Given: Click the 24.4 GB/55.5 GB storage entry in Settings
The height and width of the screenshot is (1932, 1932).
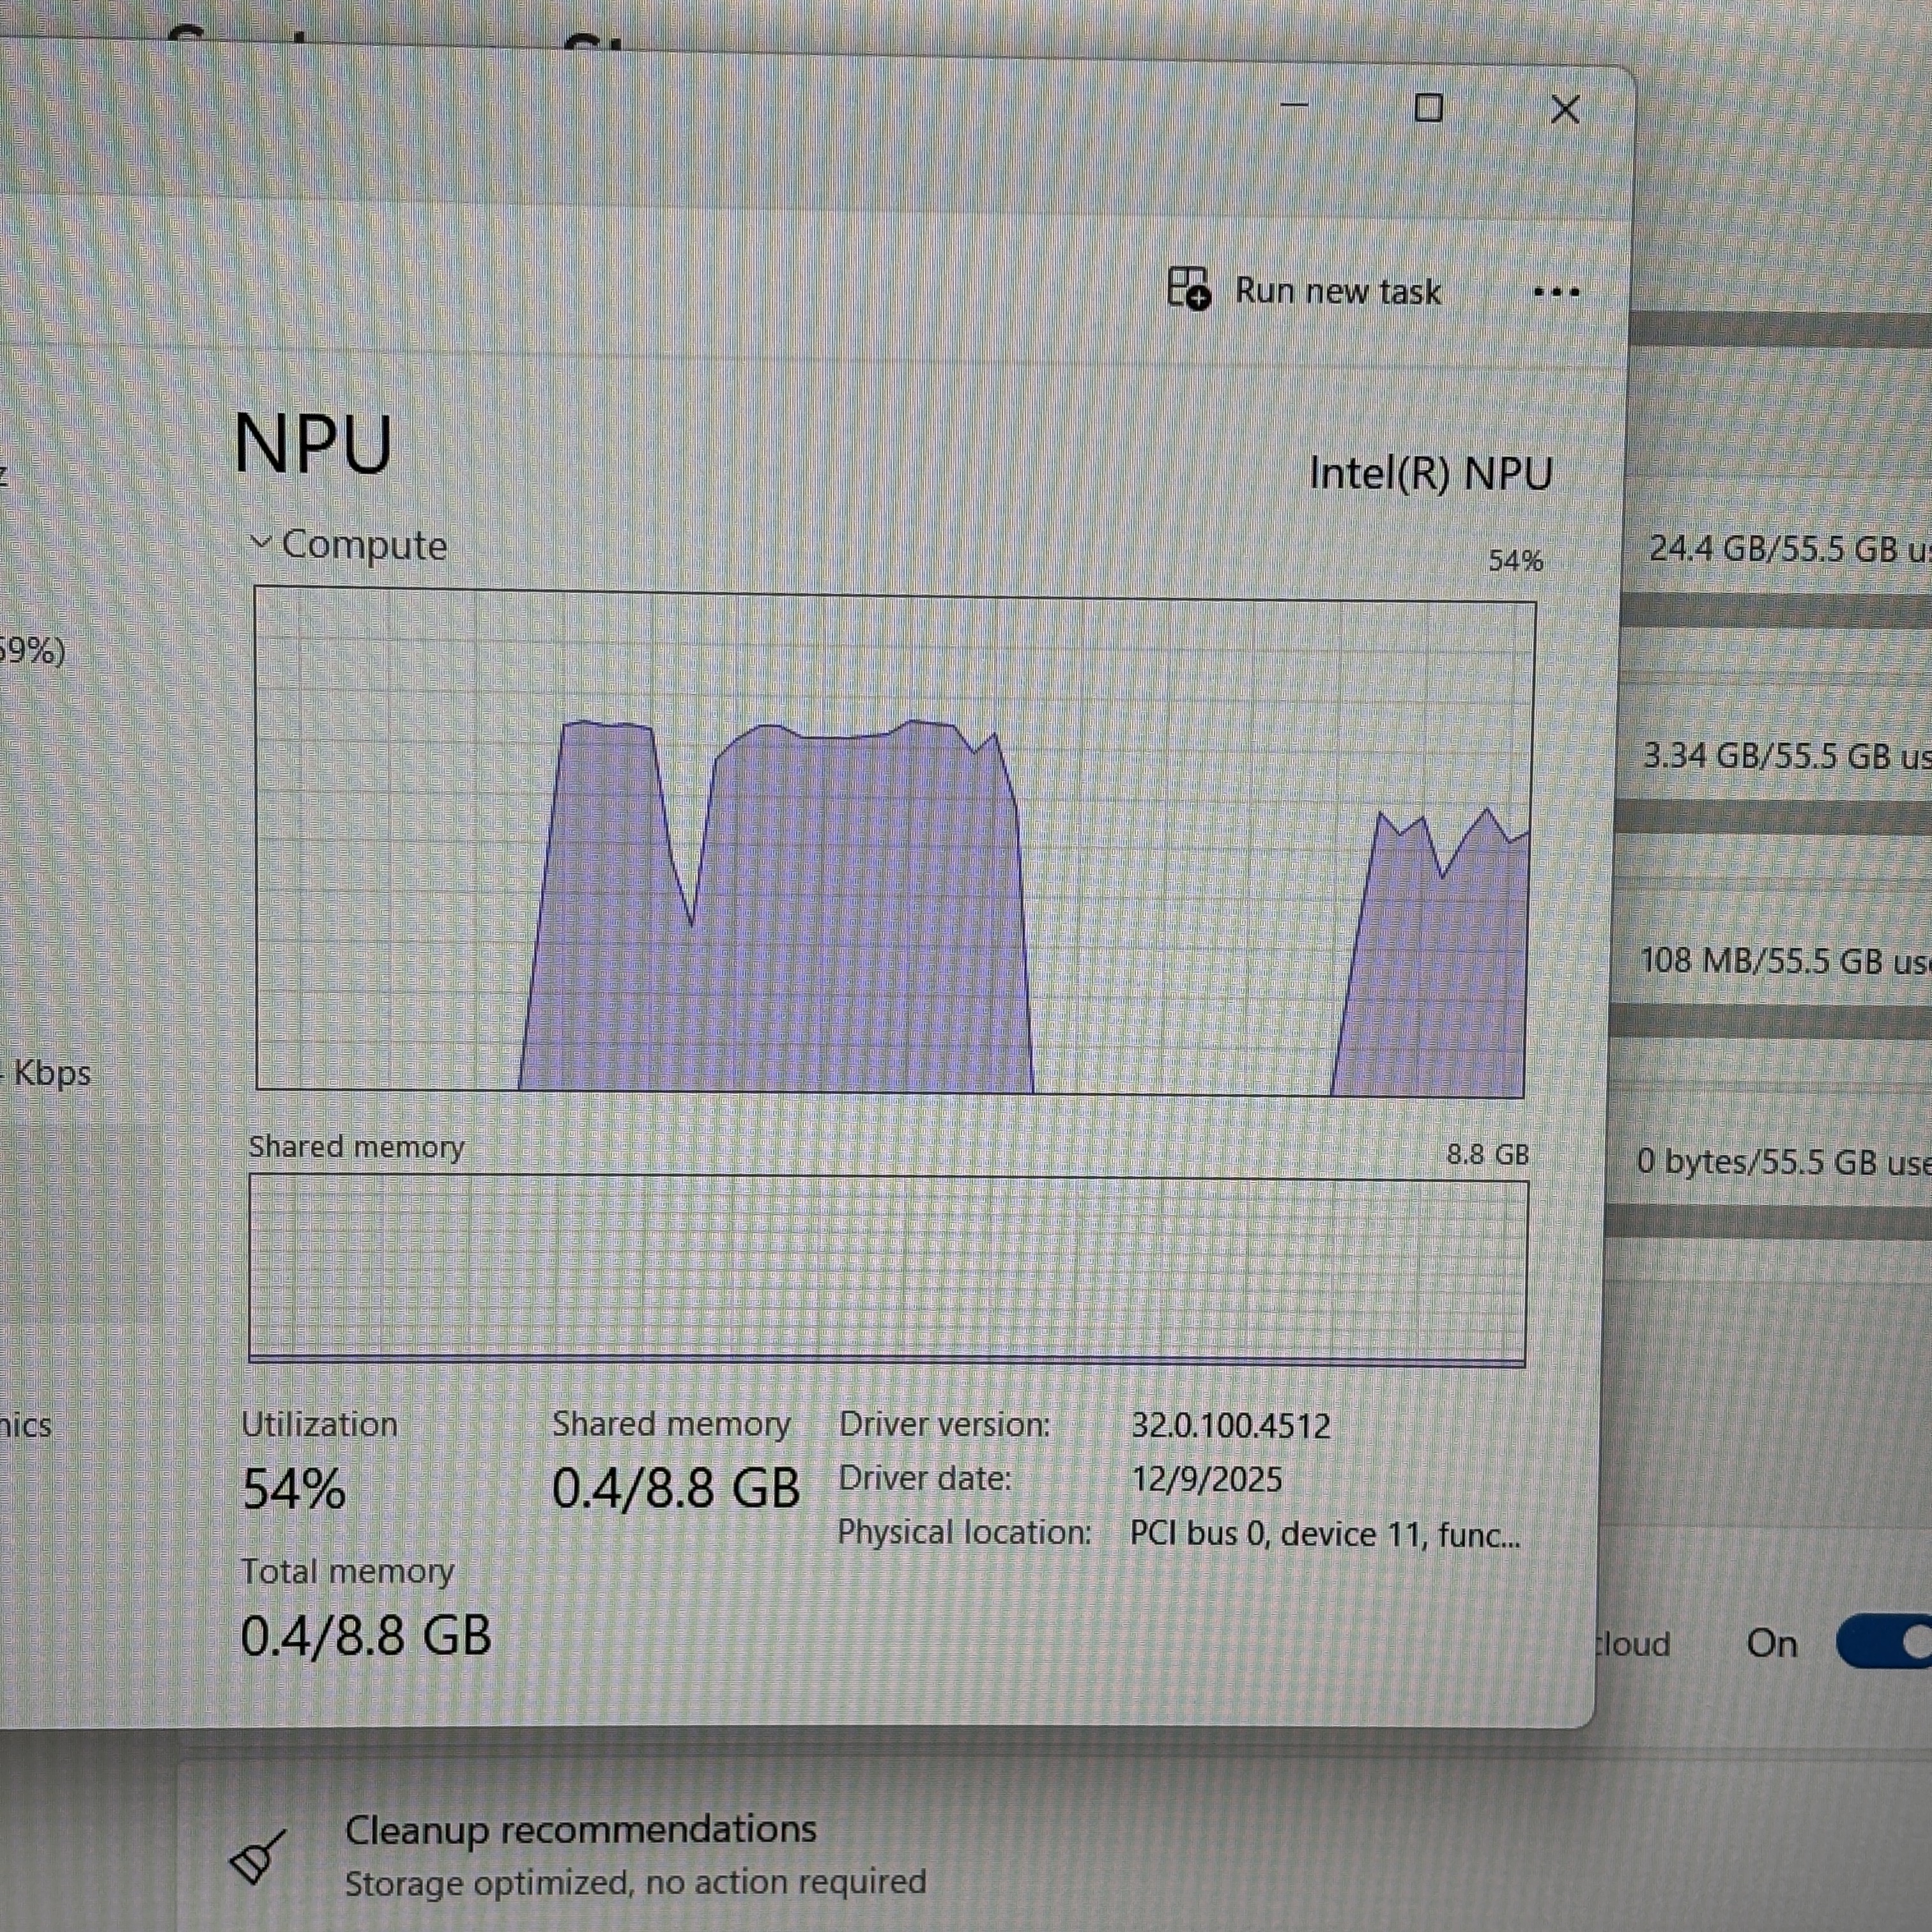Looking at the screenshot, I should coord(1790,549).
